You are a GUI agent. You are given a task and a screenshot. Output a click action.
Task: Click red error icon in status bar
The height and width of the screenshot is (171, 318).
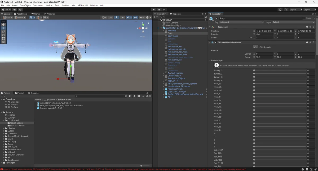click(x=2, y=169)
